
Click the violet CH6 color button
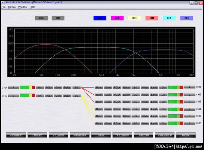[x=186, y=18]
